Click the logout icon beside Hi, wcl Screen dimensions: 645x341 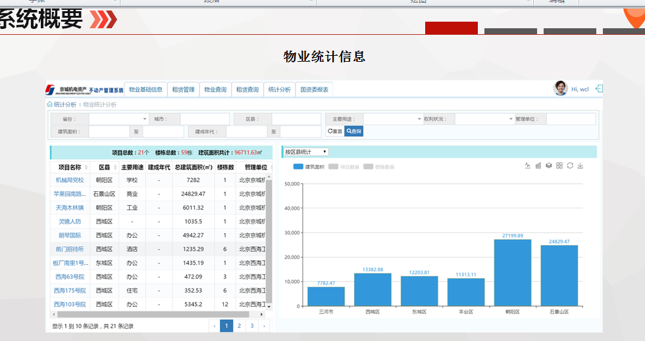tap(599, 89)
